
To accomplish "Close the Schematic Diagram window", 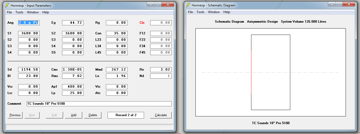I will [349, 4].
